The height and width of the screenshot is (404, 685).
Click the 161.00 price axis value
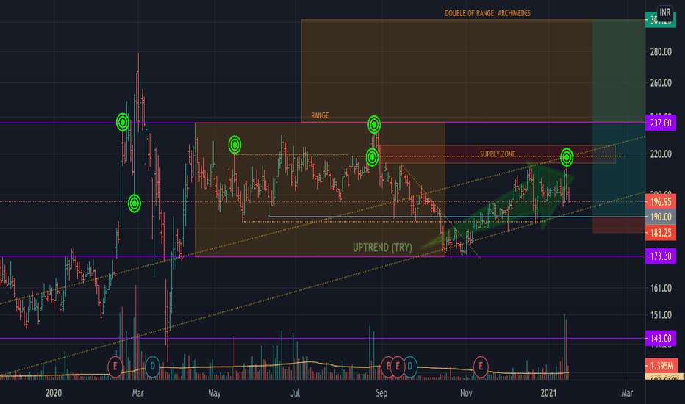[661, 288]
